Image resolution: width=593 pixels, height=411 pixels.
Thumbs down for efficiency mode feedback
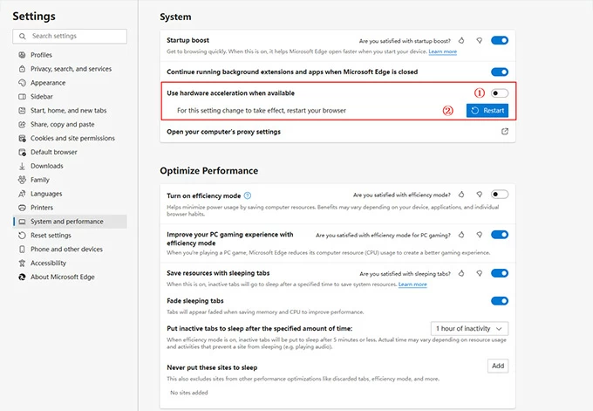click(480, 195)
